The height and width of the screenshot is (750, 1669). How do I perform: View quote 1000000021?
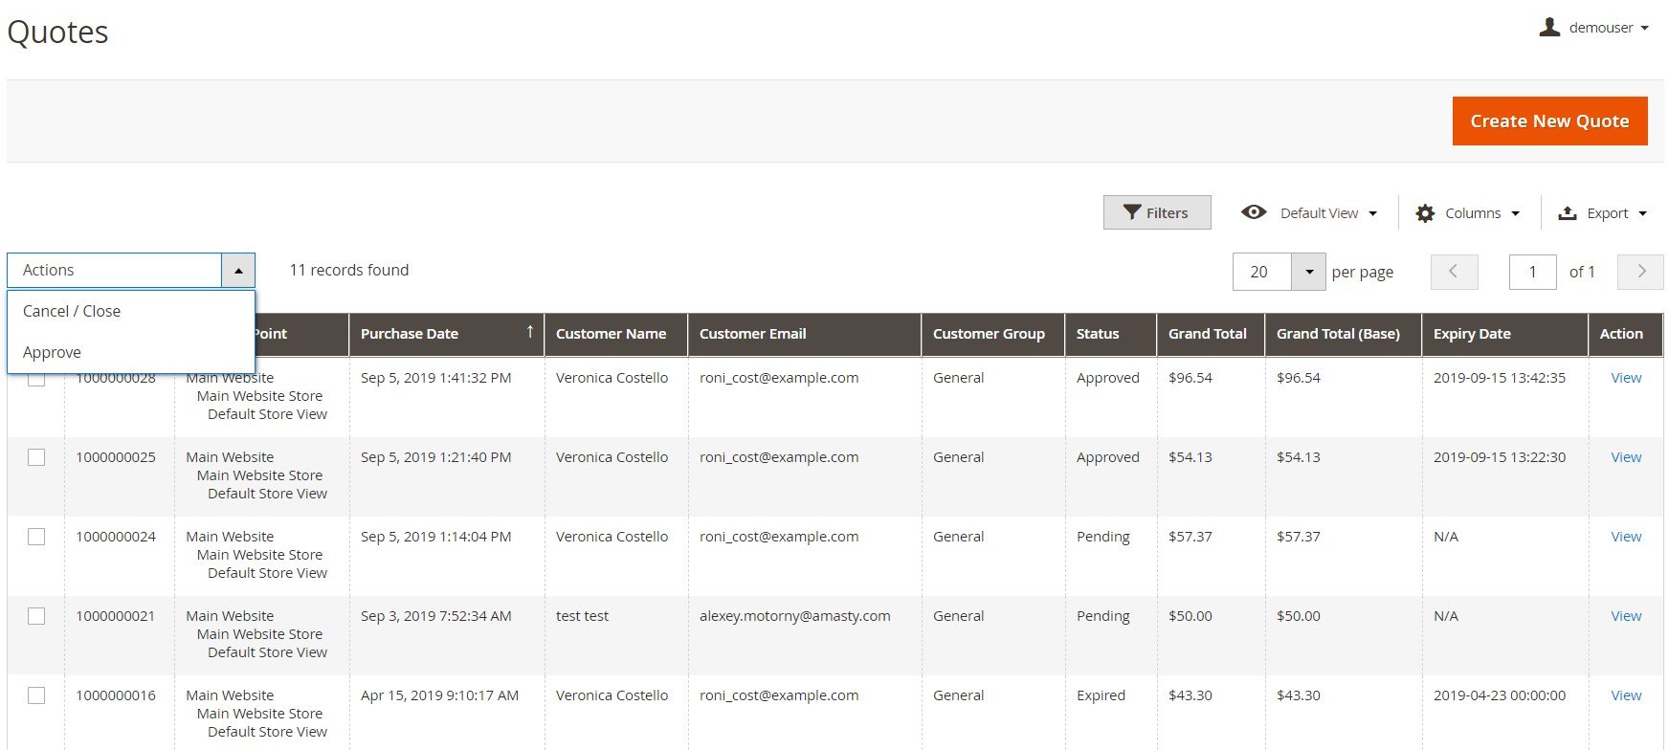[x=1626, y=616]
